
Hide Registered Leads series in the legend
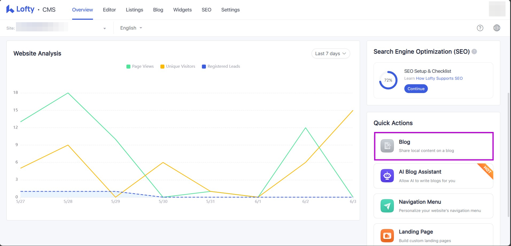pos(221,66)
